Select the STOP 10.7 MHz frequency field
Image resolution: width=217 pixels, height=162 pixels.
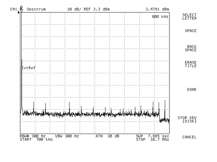pyautogui.click(x=152, y=139)
